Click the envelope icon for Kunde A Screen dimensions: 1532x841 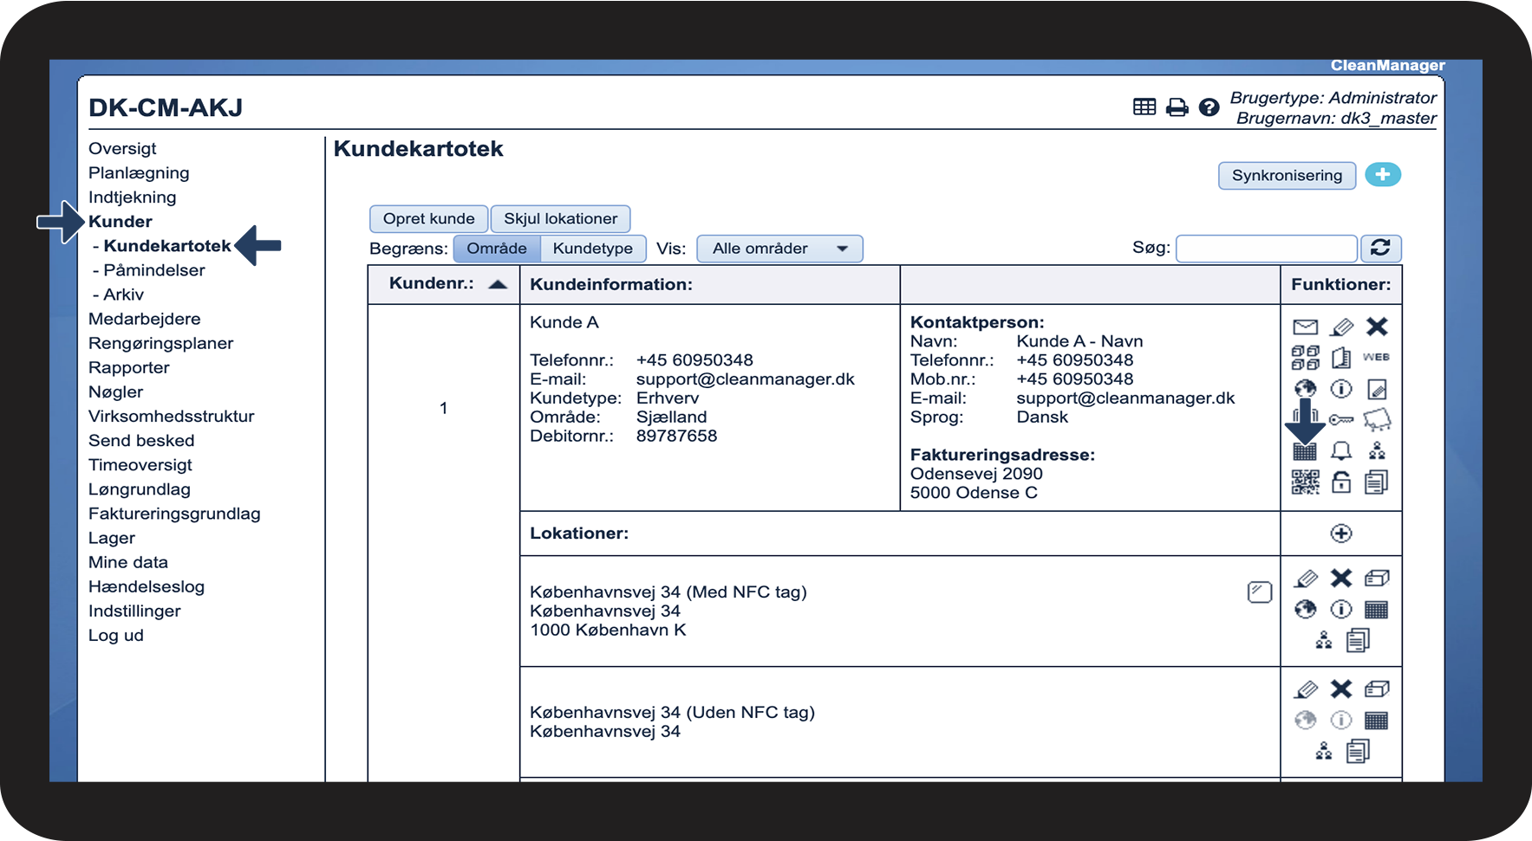[1305, 327]
